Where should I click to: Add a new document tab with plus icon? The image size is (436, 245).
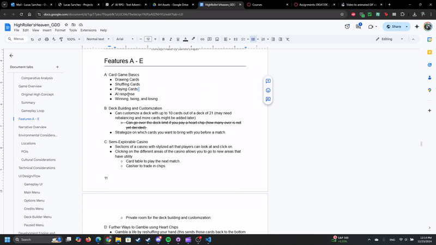[x=57, y=67]
